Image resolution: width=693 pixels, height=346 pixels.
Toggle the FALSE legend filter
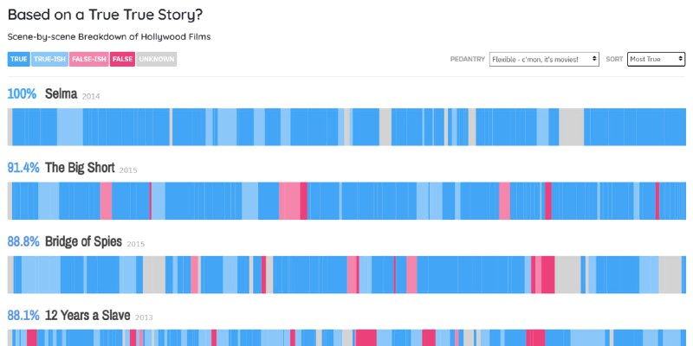click(x=122, y=59)
